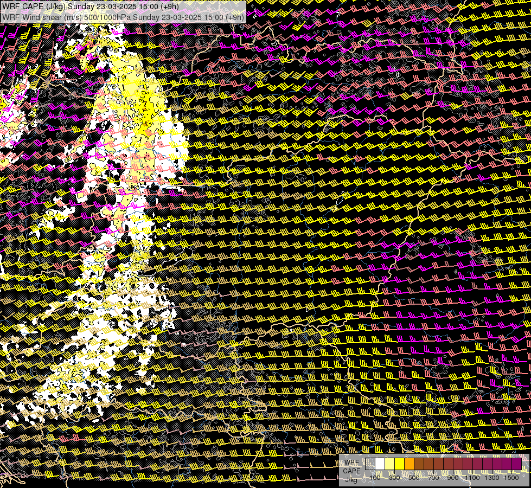The image size is (531, 488).
Task: Click the CAPE label in the legend
Action: [351, 471]
